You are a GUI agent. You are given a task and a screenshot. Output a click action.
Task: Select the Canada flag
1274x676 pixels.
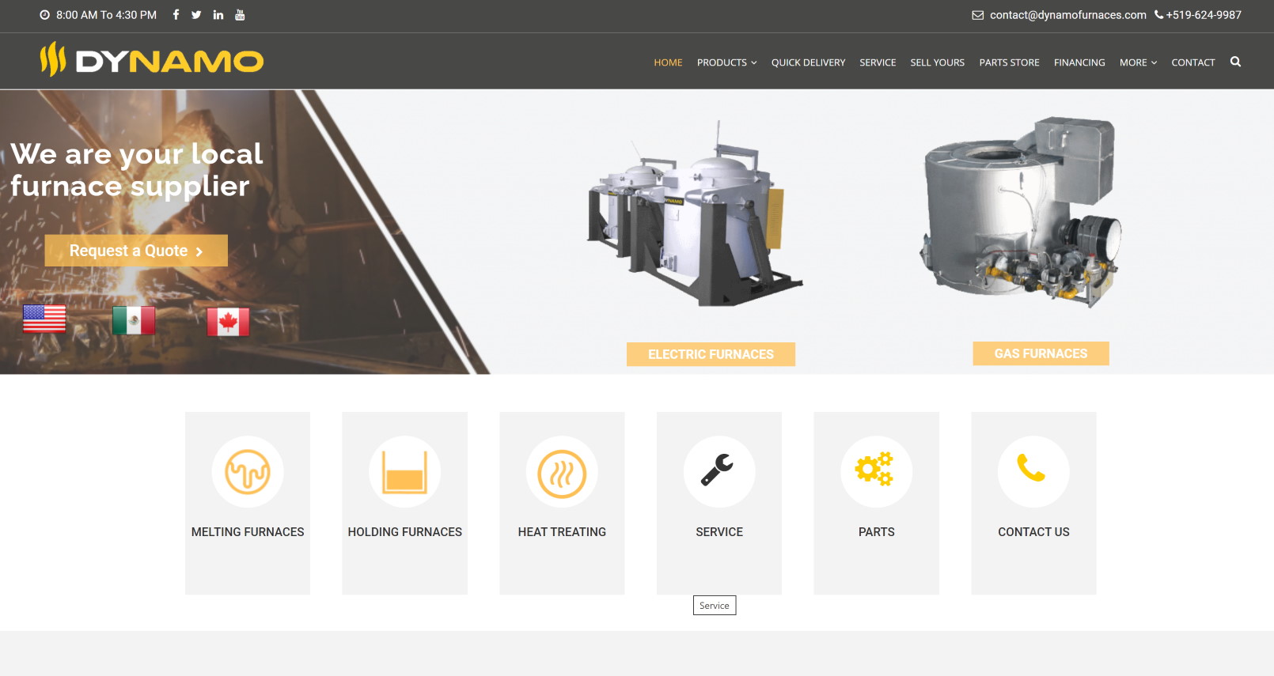click(x=228, y=322)
